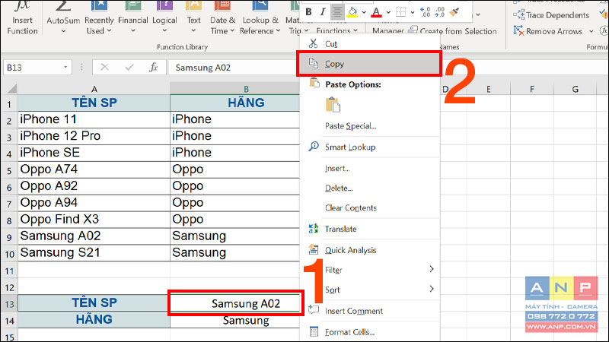Click cell containing Samsung S21

[94, 253]
